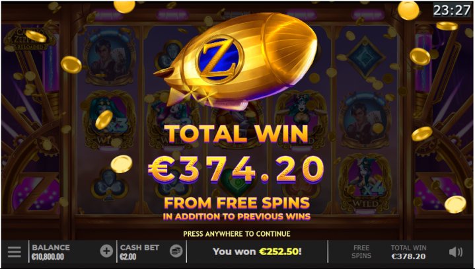Image resolution: width=475 pixels, height=269 pixels.
Task: Click the Total Win €378.20 display
Action: pos(408,252)
